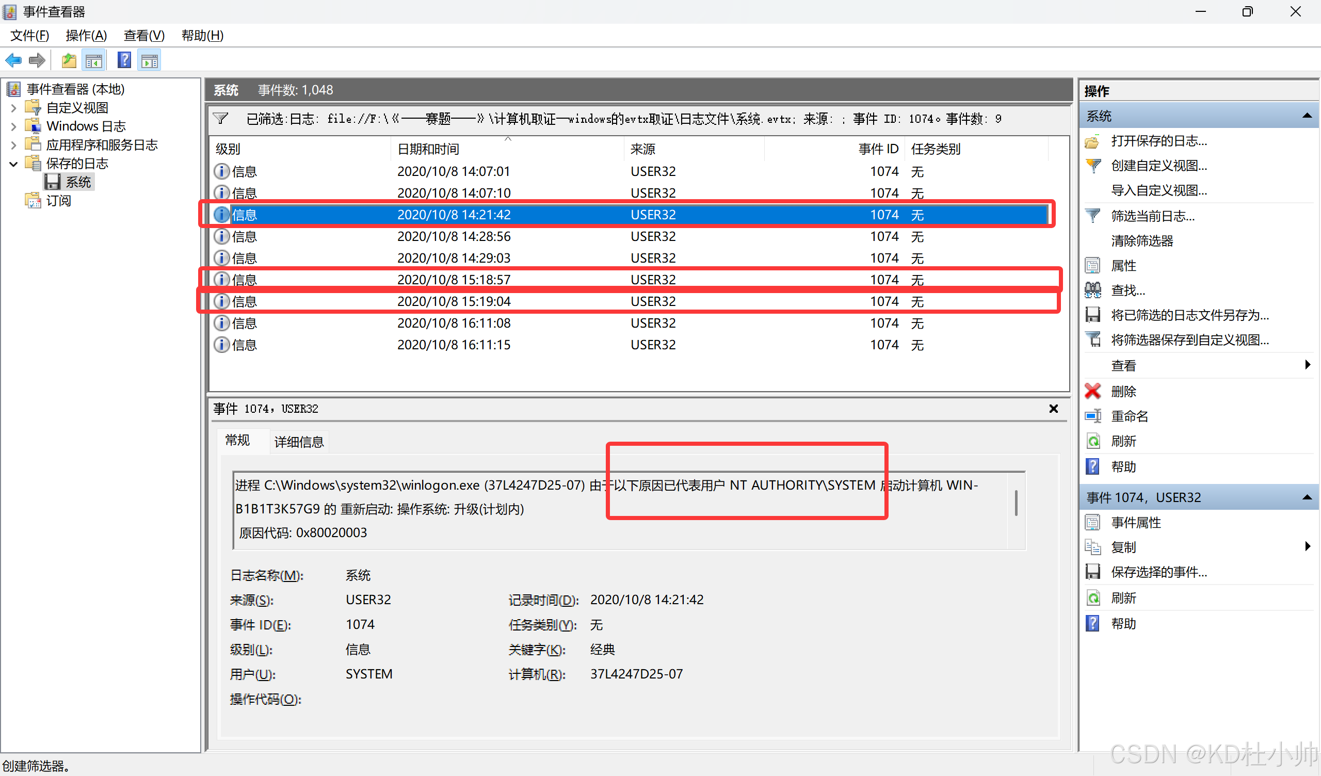
Task: Click Save selected events (保存选择的事件)
Action: pyautogui.click(x=1158, y=572)
